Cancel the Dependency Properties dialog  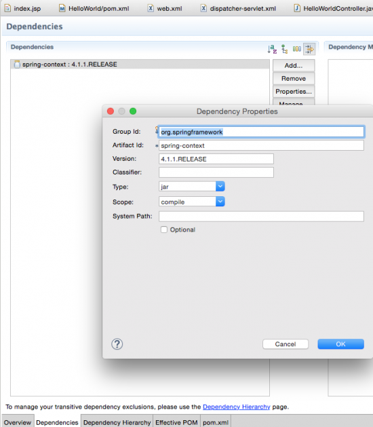286,344
